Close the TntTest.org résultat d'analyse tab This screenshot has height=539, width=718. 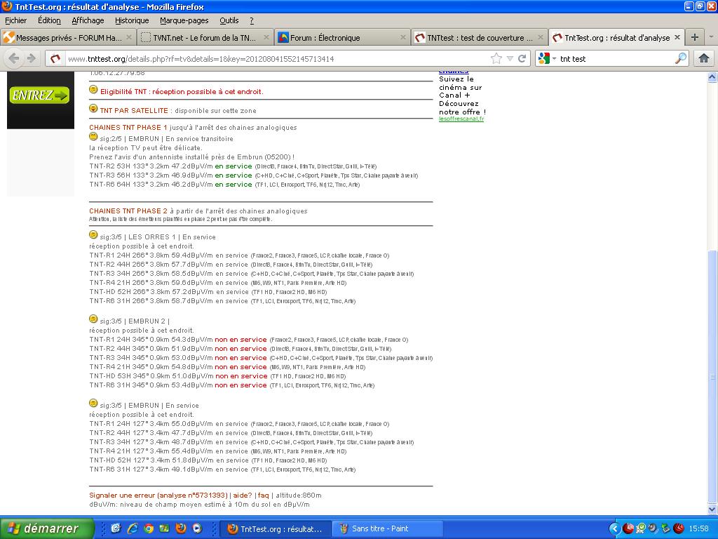pos(677,38)
